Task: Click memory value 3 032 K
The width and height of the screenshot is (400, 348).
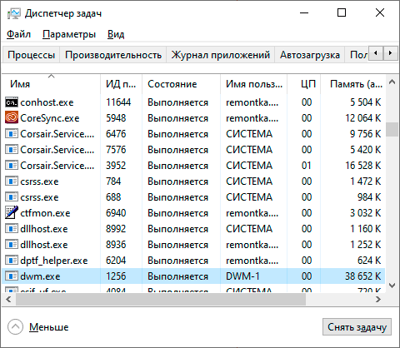Action: tap(366, 213)
